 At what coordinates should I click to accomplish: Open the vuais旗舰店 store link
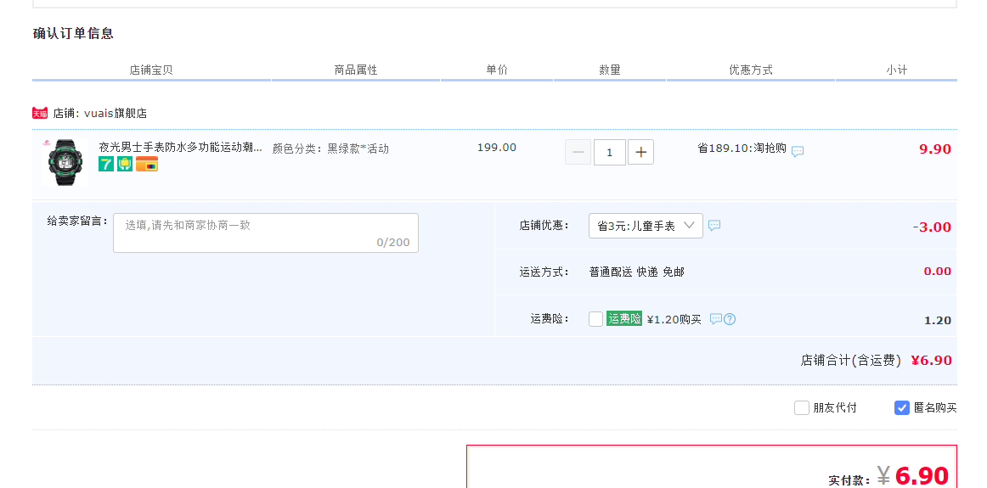[116, 113]
